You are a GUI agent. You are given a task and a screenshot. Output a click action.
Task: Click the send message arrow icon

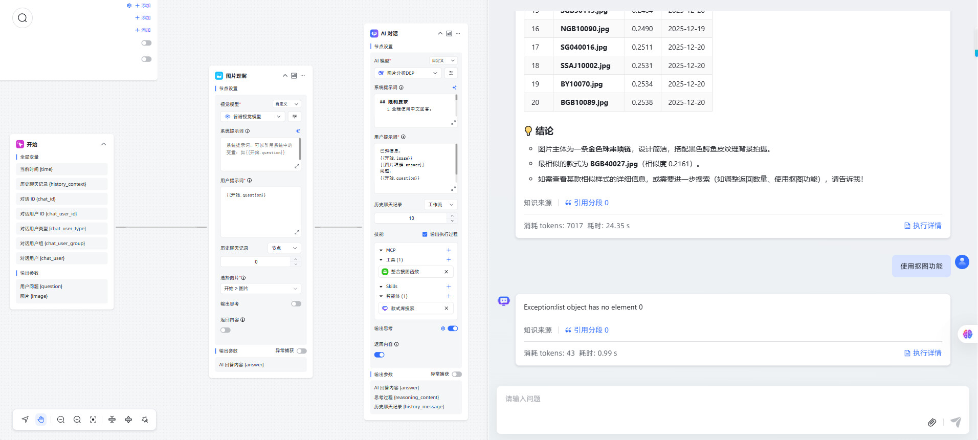pyautogui.click(x=955, y=422)
